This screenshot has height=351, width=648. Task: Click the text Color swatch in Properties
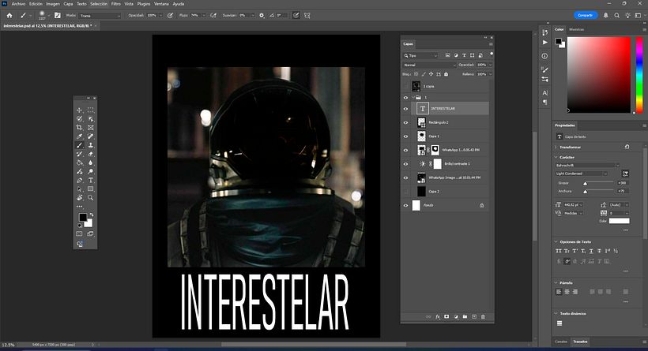point(619,221)
